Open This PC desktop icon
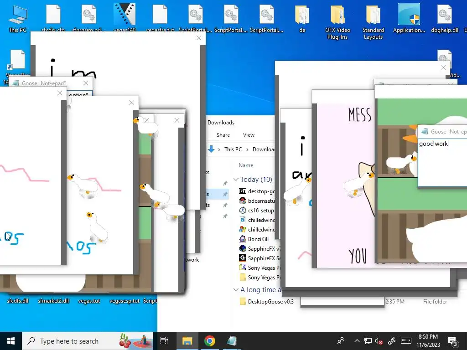Image resolution: width=467 pixels, height=350 pixels. tap(18, 18)
